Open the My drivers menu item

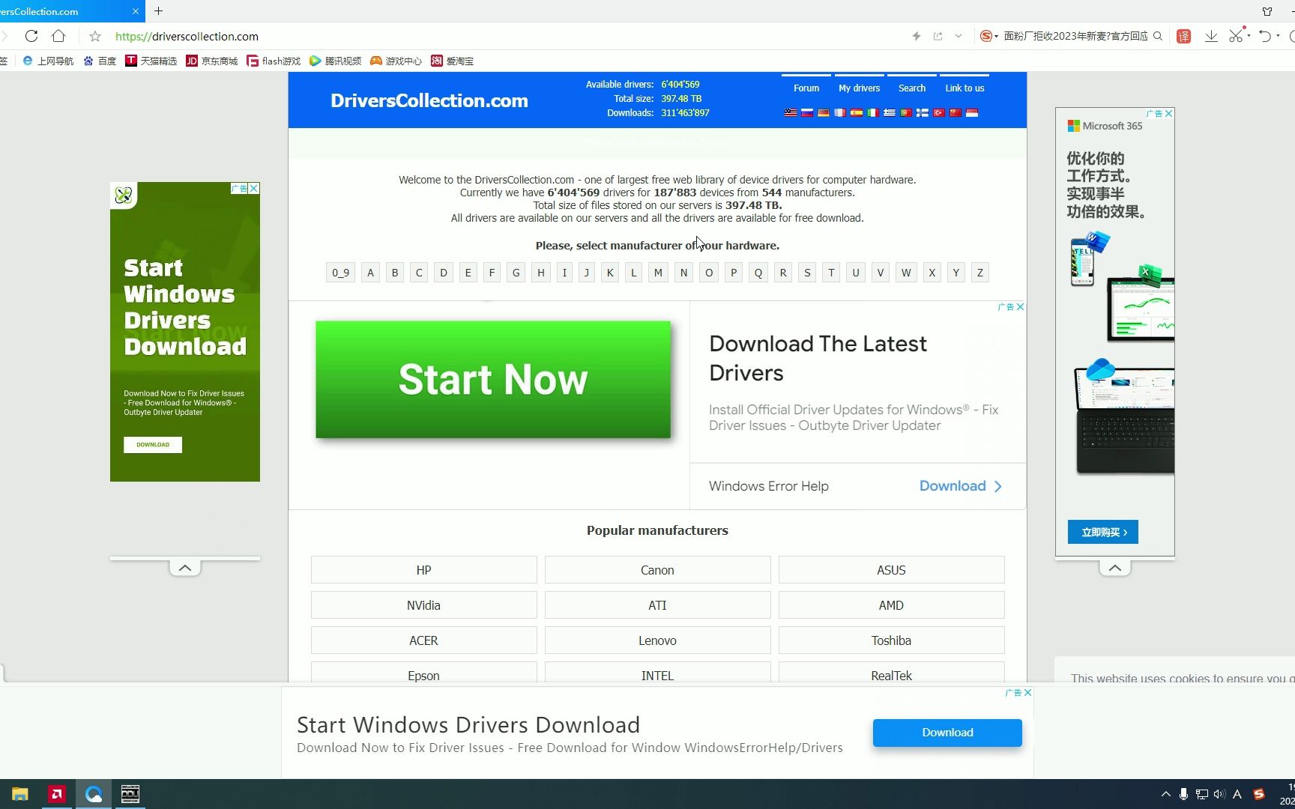click(x=859, y=88)
